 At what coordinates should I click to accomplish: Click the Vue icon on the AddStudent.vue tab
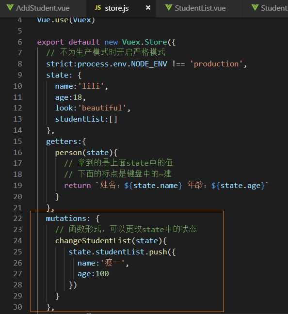[x=10, y=8]
